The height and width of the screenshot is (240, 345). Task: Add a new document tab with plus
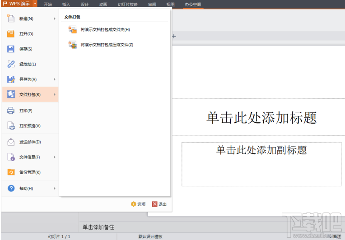[174, 36]
